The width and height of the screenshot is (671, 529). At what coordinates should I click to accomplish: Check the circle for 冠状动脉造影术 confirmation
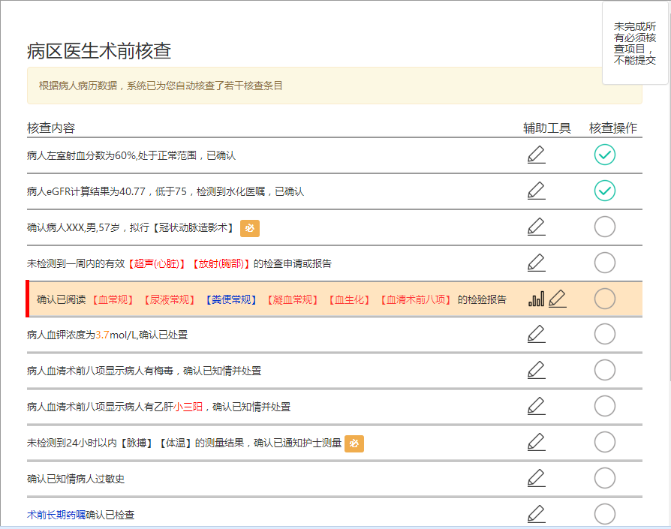604,227
